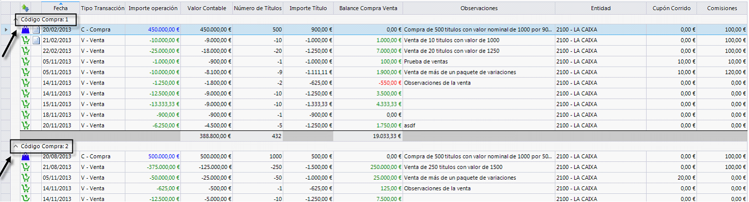Click the -375.000,00 € Importe operación cell
Screen dimensions: 749x202
[x=153, y=167]
